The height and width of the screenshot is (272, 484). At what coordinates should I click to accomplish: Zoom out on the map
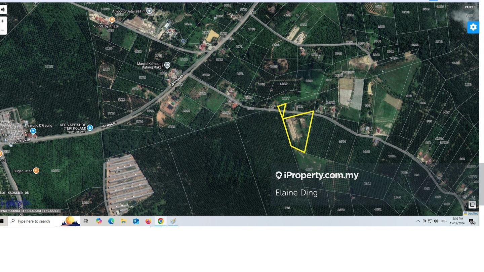coord(3,30)
